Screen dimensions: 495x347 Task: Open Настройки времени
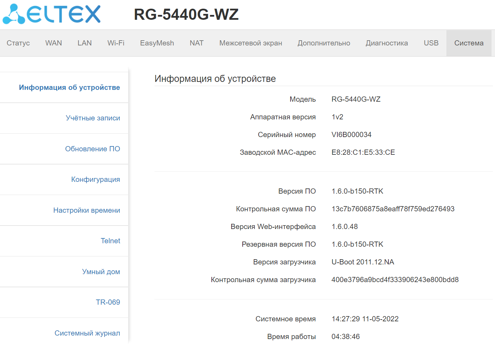click(87, 210)
